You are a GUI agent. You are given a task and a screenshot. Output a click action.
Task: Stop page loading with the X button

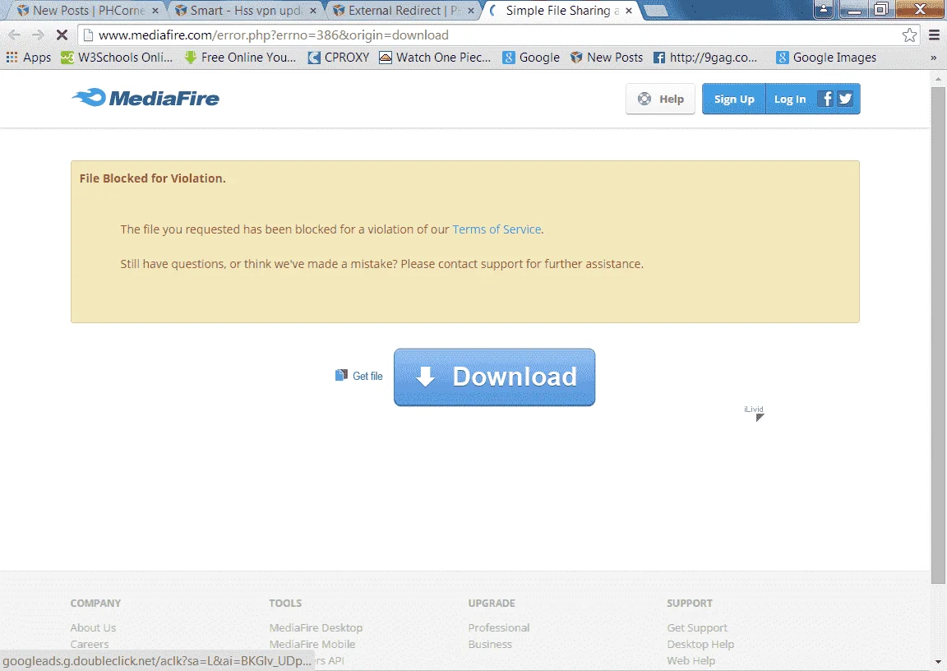coord(62,35)
